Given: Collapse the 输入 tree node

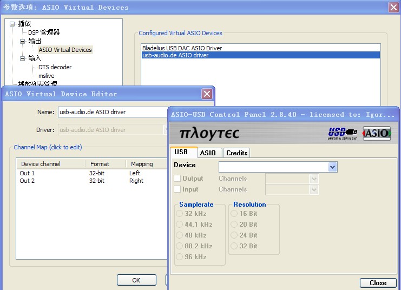Looking at the screenshot, I should coord(23,58).
